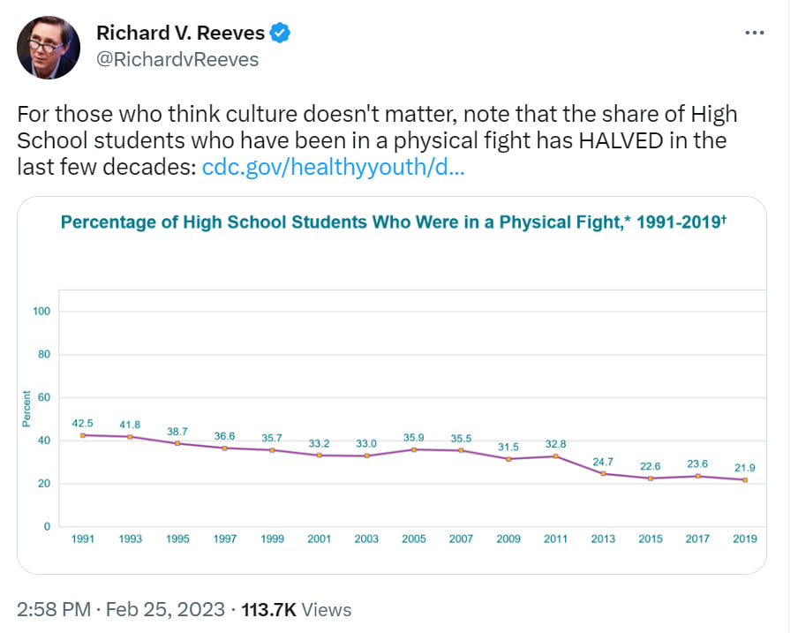Open the 2:58 PM tweet timestamp
The height and width of the screenshot is (633, 798).
[x=54, y=609]
